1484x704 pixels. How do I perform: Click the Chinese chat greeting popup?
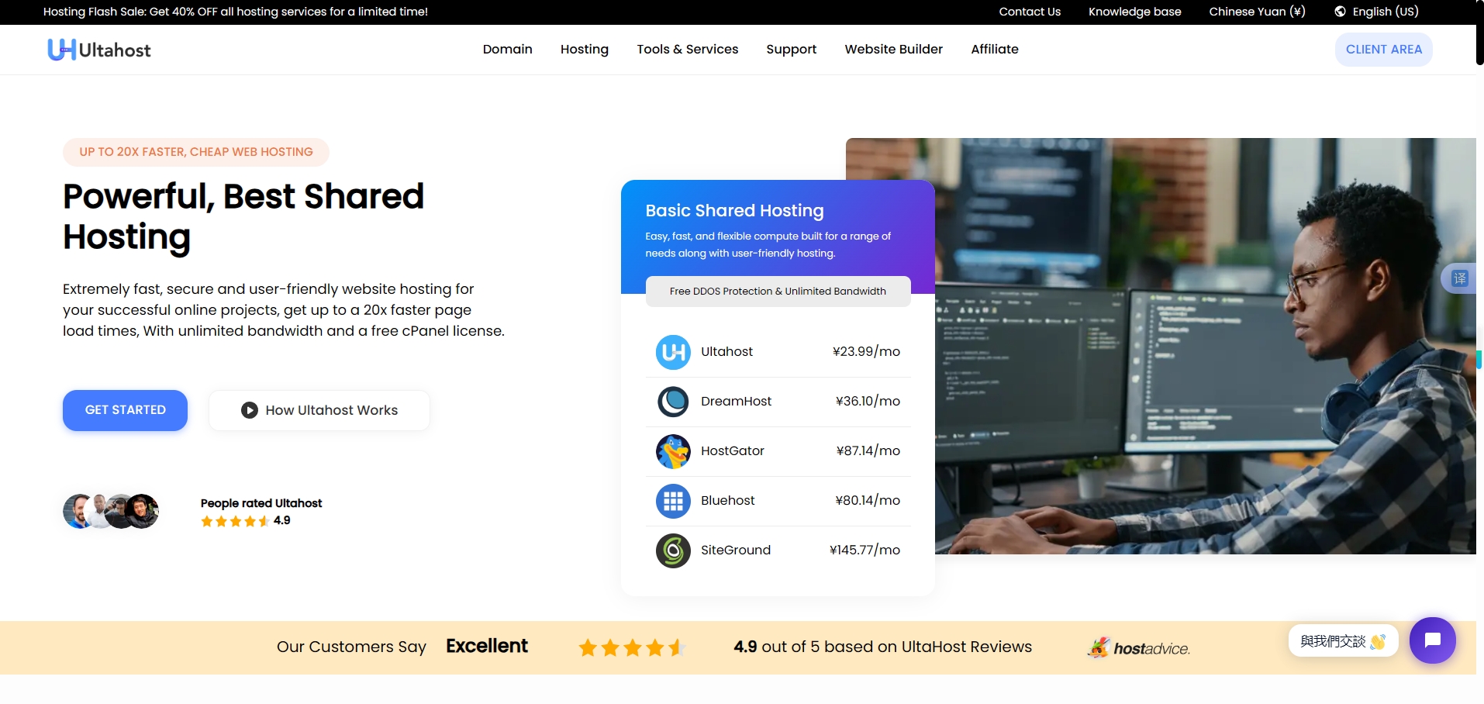click(1343, 641)
